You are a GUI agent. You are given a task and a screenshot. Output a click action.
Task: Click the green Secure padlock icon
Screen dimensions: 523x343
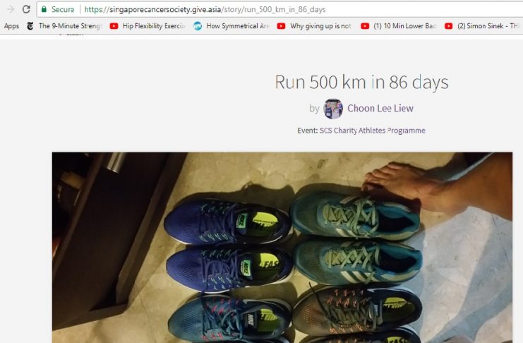point(44,9)
